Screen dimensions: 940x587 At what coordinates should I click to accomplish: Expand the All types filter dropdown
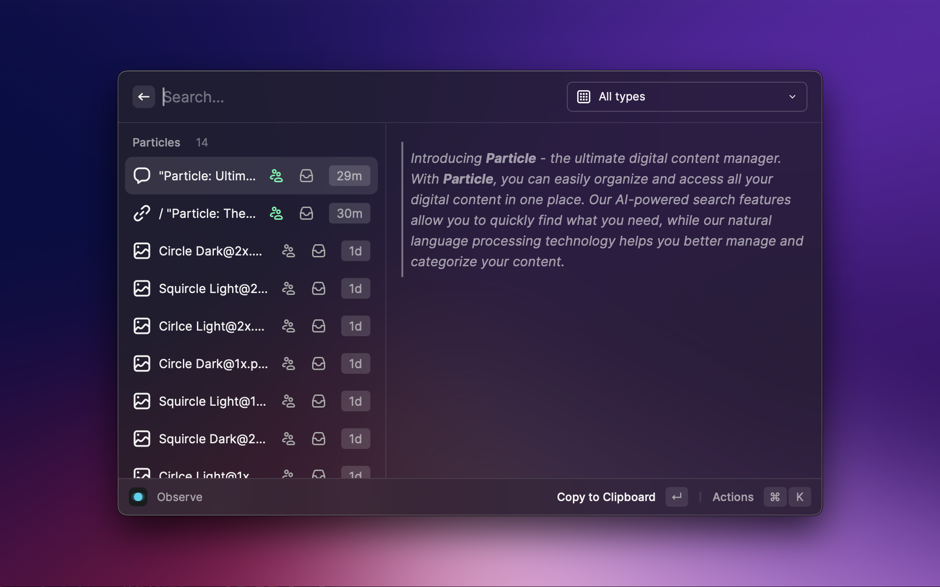click(687, 96)
